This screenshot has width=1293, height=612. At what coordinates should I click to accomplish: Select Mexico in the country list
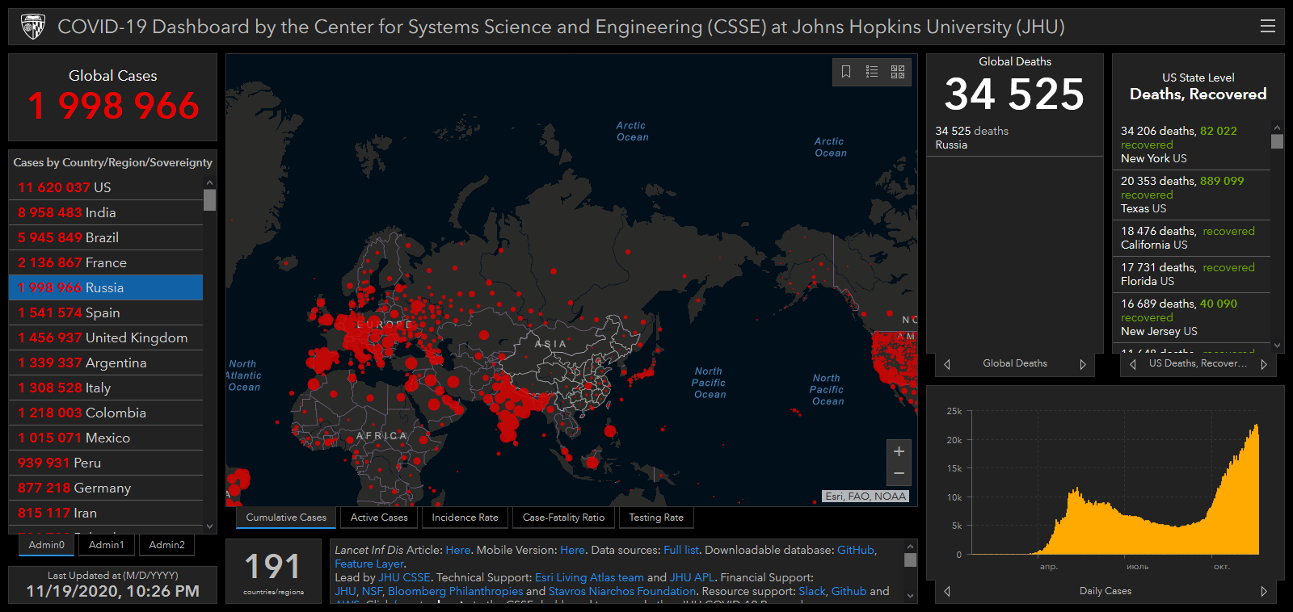[x=106, y=438]
